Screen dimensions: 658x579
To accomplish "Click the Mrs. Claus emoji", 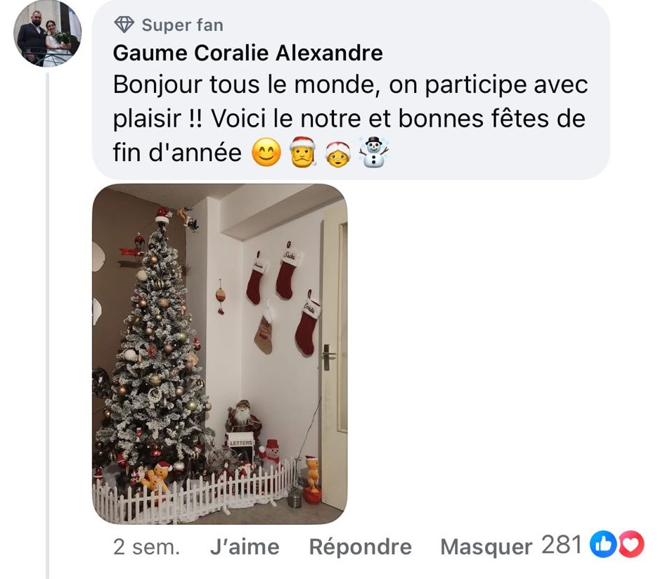I will tap(338, 153).
